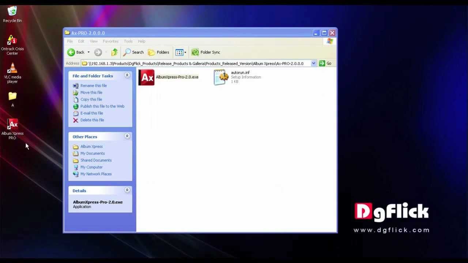Click the AlbumXpress-Pro-2.0.exe file name

tap(177, 77)
